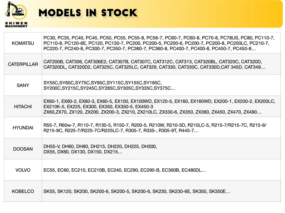Click the SHIWEN MACHINERY text under the logo
The height and width of the screenshot is (213, 285).
16,24
